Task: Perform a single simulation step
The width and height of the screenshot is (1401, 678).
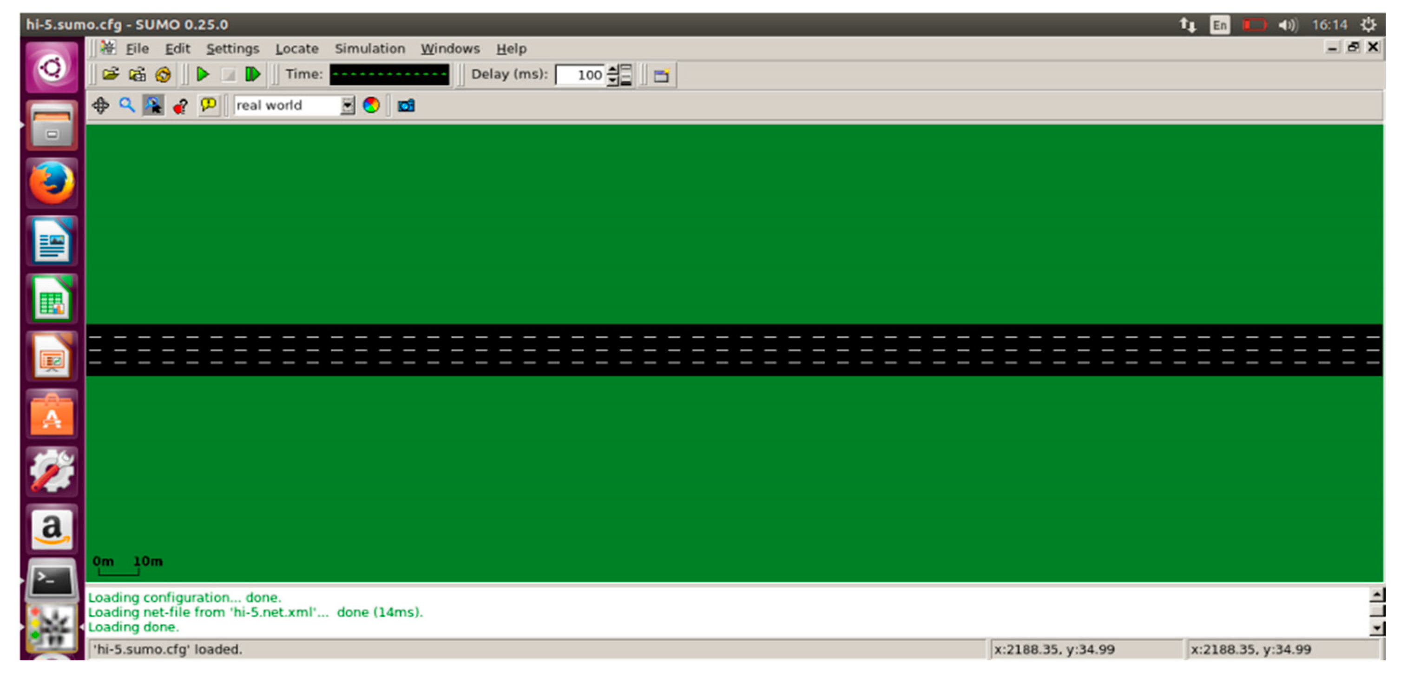Action: pyautogui.click(x=252, y=74)
